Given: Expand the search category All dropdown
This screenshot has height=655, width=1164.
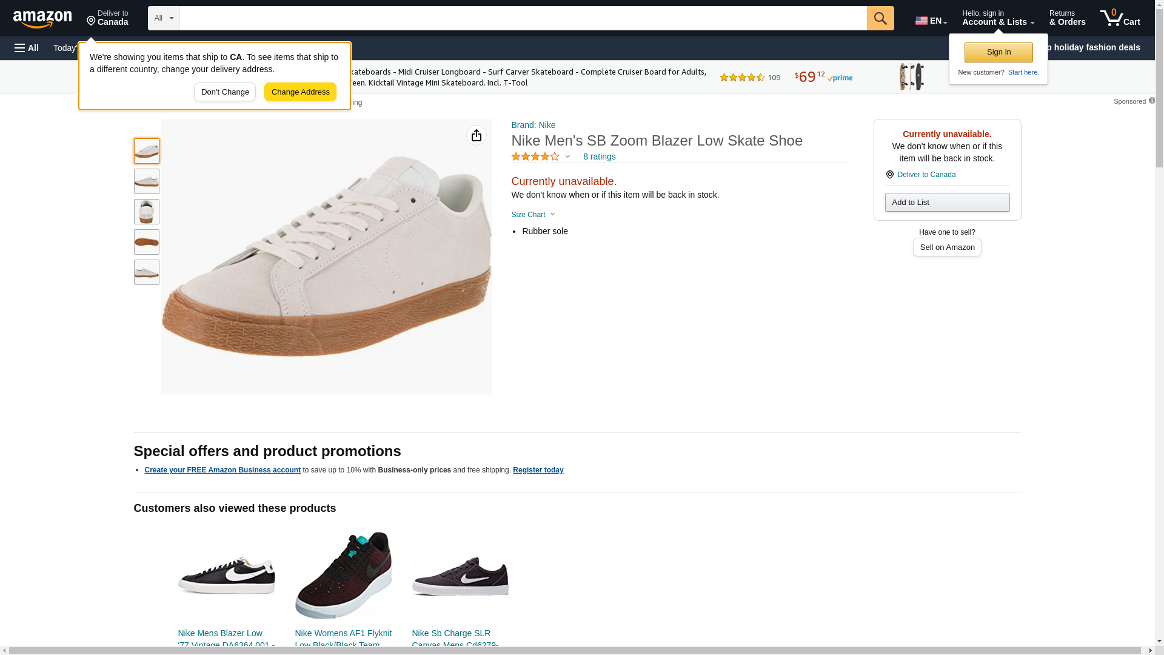Looking at the screenshot, I should (x=163, y=18).
